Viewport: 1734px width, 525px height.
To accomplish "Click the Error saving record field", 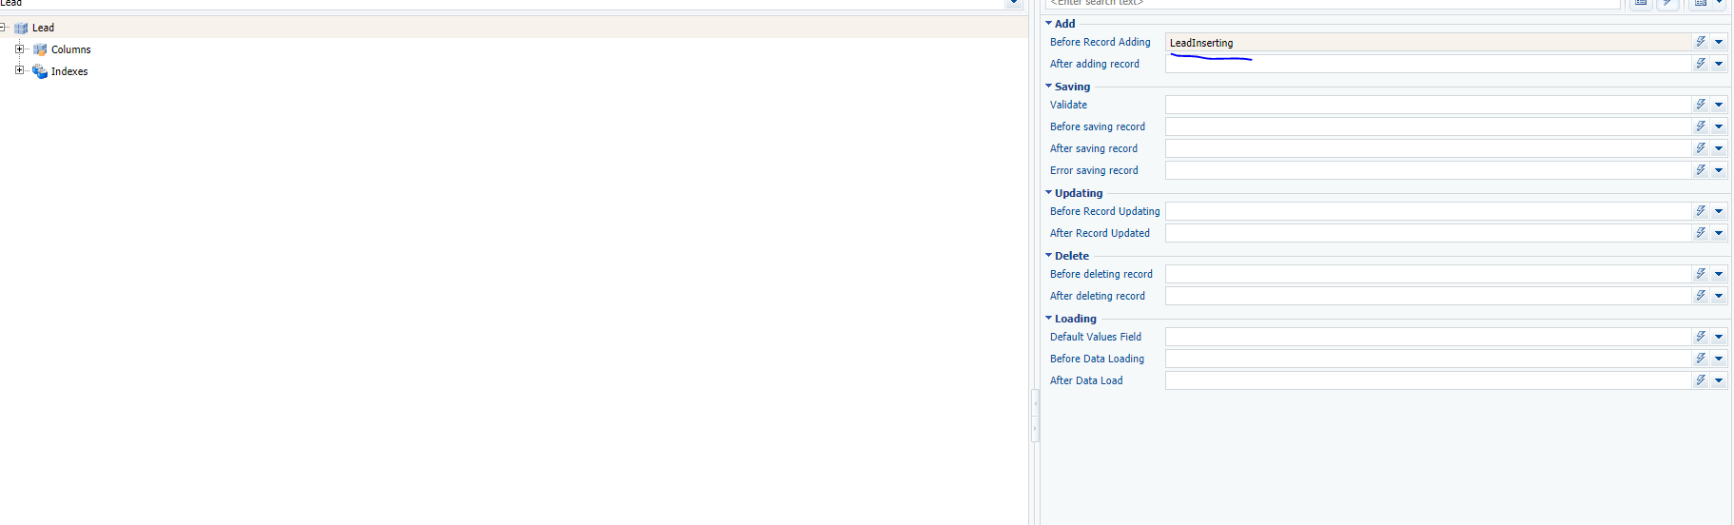I will 1428,170.
